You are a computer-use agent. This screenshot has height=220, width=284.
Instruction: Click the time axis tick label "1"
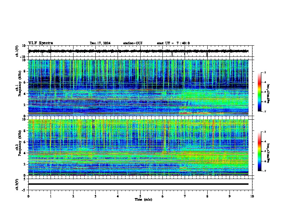point(51,196)
